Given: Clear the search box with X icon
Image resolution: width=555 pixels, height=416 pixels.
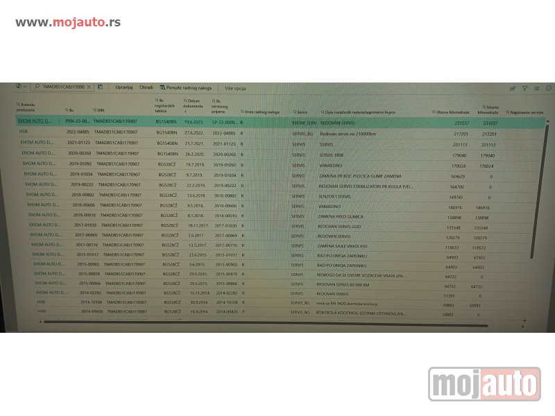Looking at the screenshot, I should 89,87.
